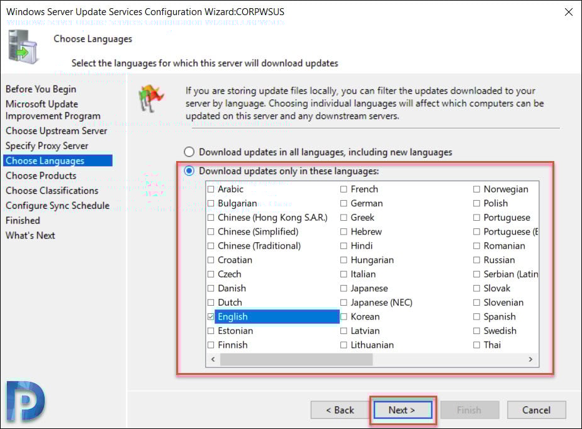
Task: Check the Hebrew language checkbox
Action: (344, 231)
